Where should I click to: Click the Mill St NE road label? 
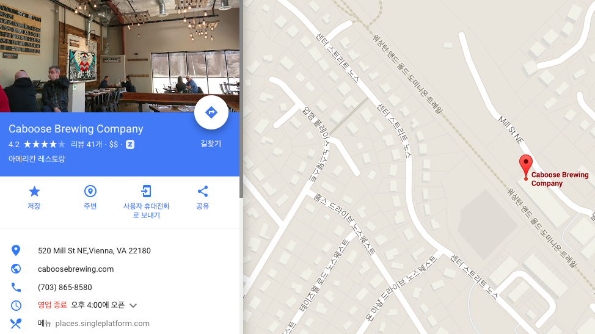click(x=511, y=130)
